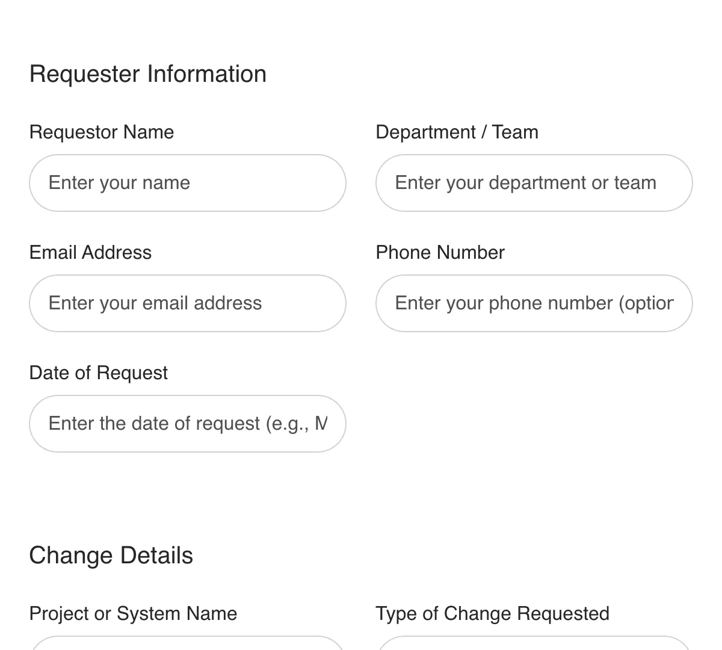Click the 'Enter your name' placeholder text
The height and width of the screenshot is (650, 722).
pos(119,183)
